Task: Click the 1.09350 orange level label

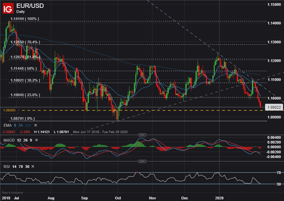Action: point(9,110)
